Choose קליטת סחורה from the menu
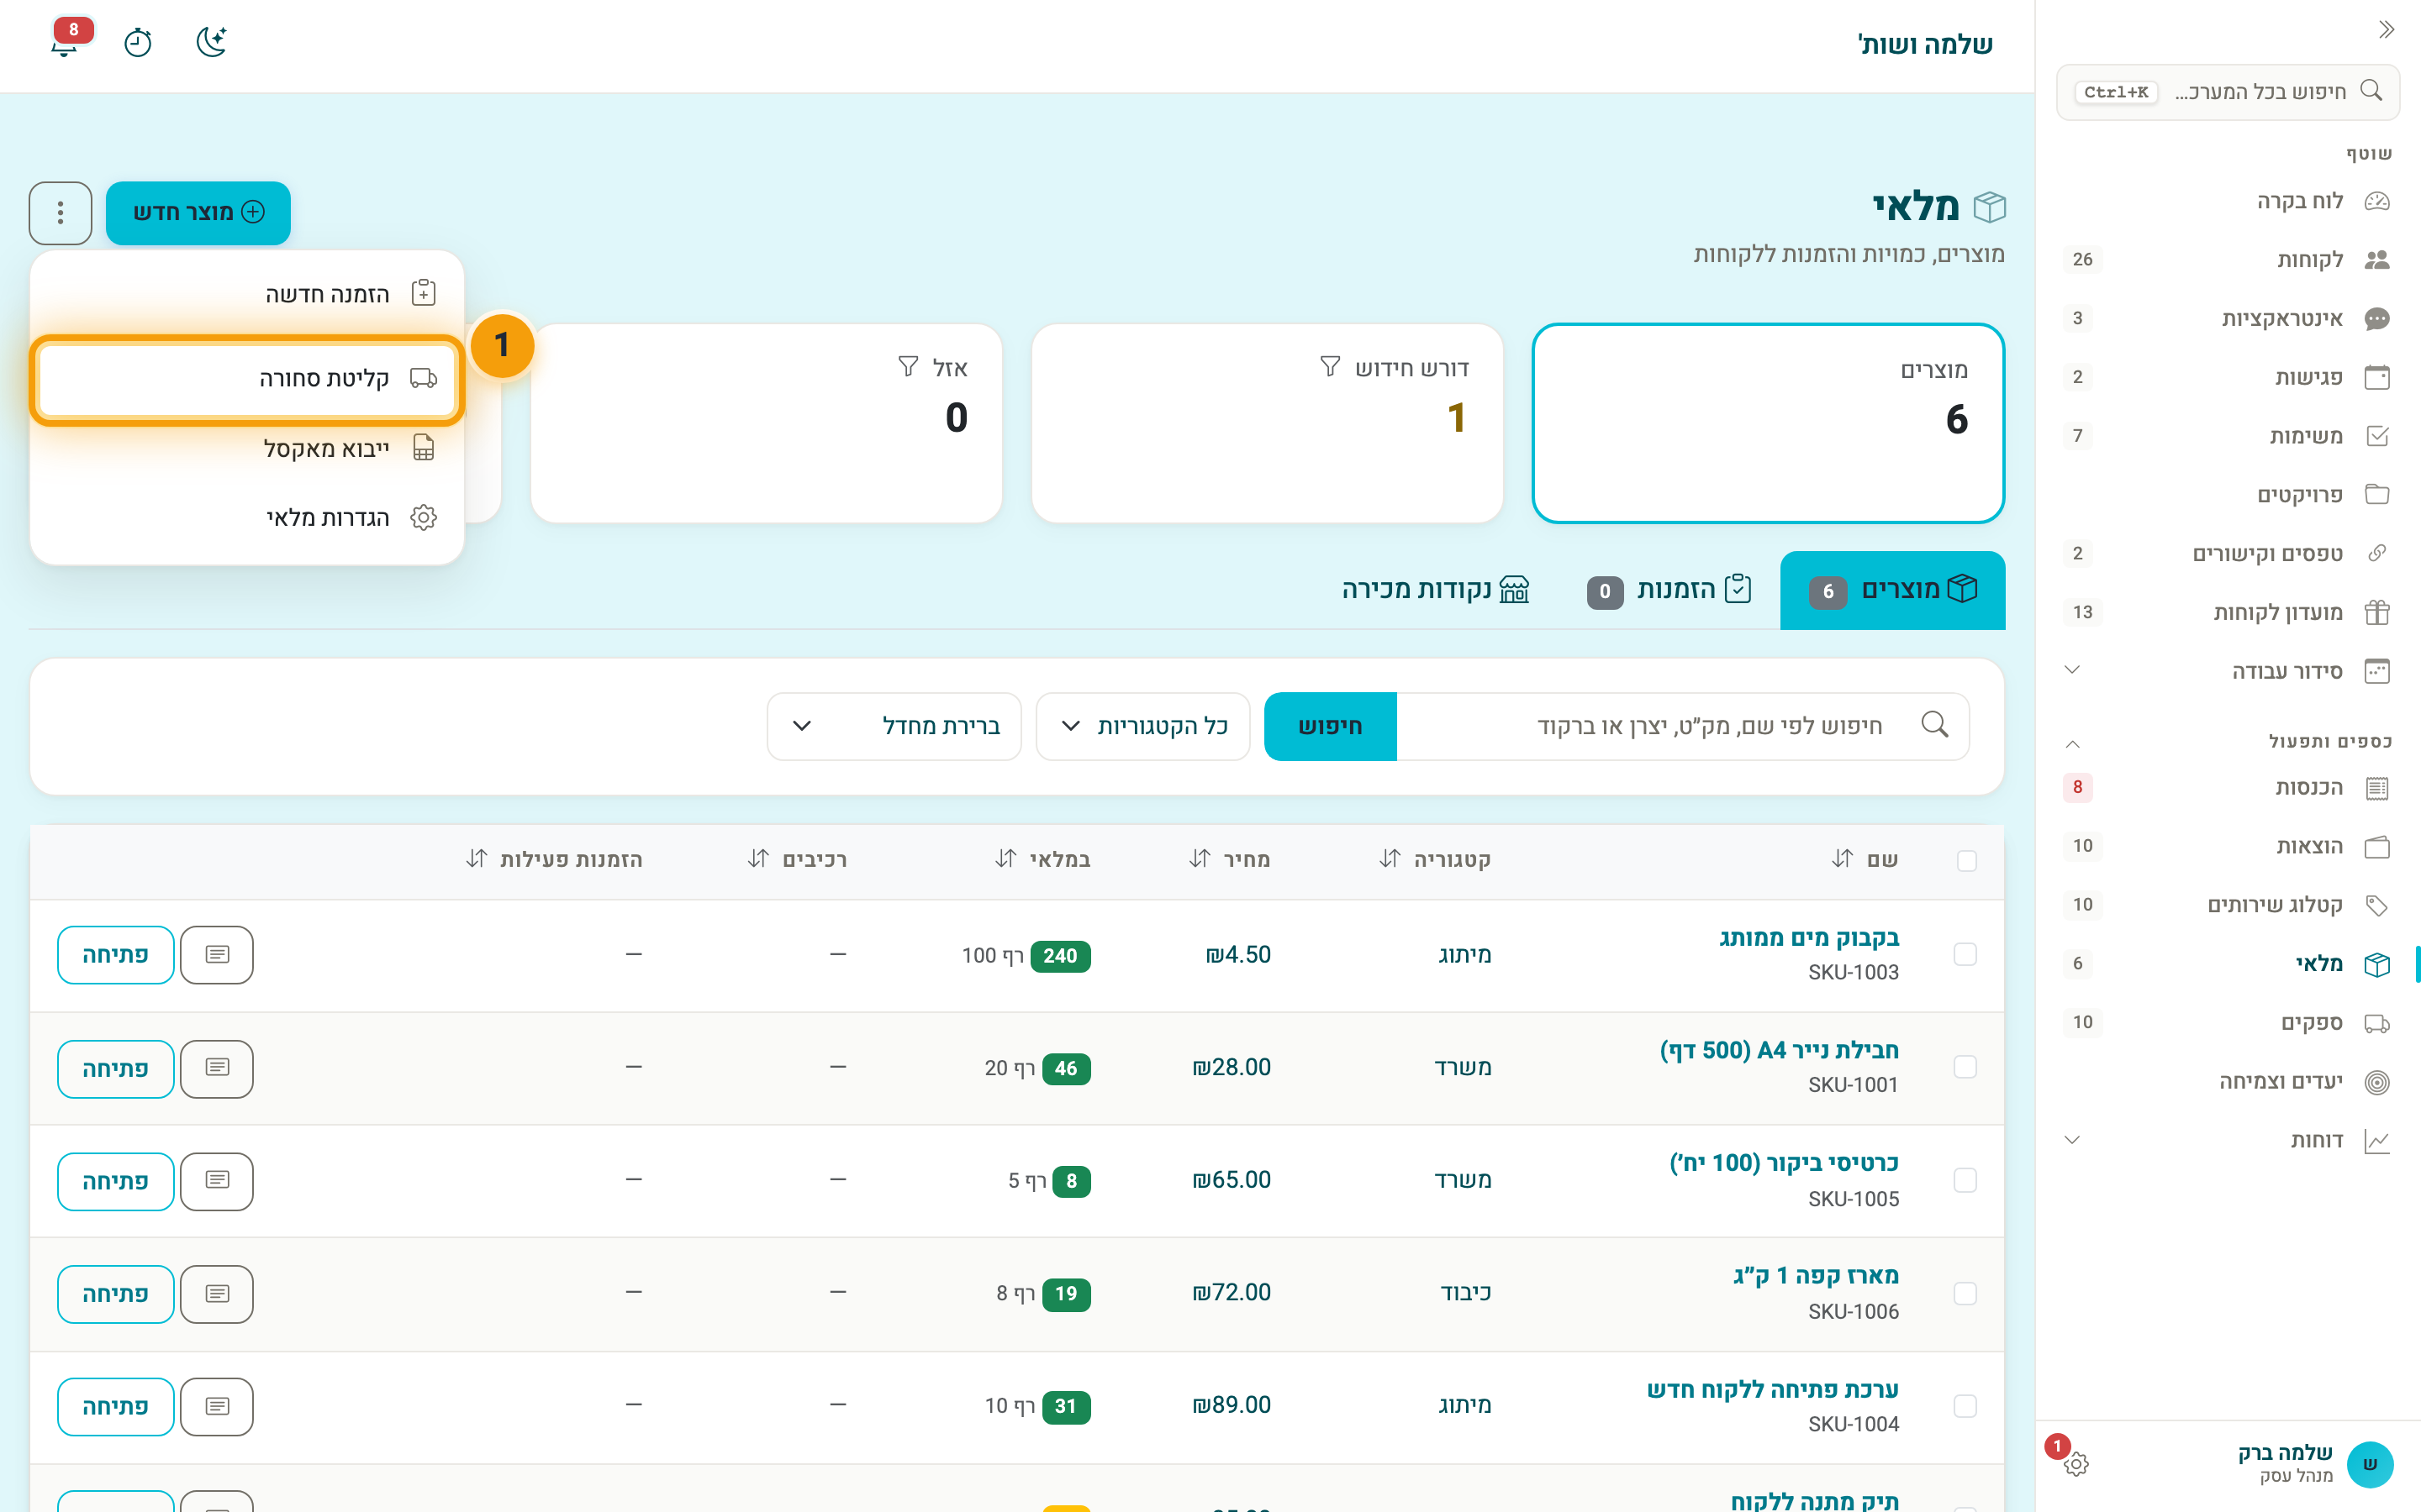The width and height of the screenshot is (2421, 1512). (x=248, y=379)
